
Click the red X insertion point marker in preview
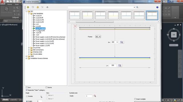point(75,26)
